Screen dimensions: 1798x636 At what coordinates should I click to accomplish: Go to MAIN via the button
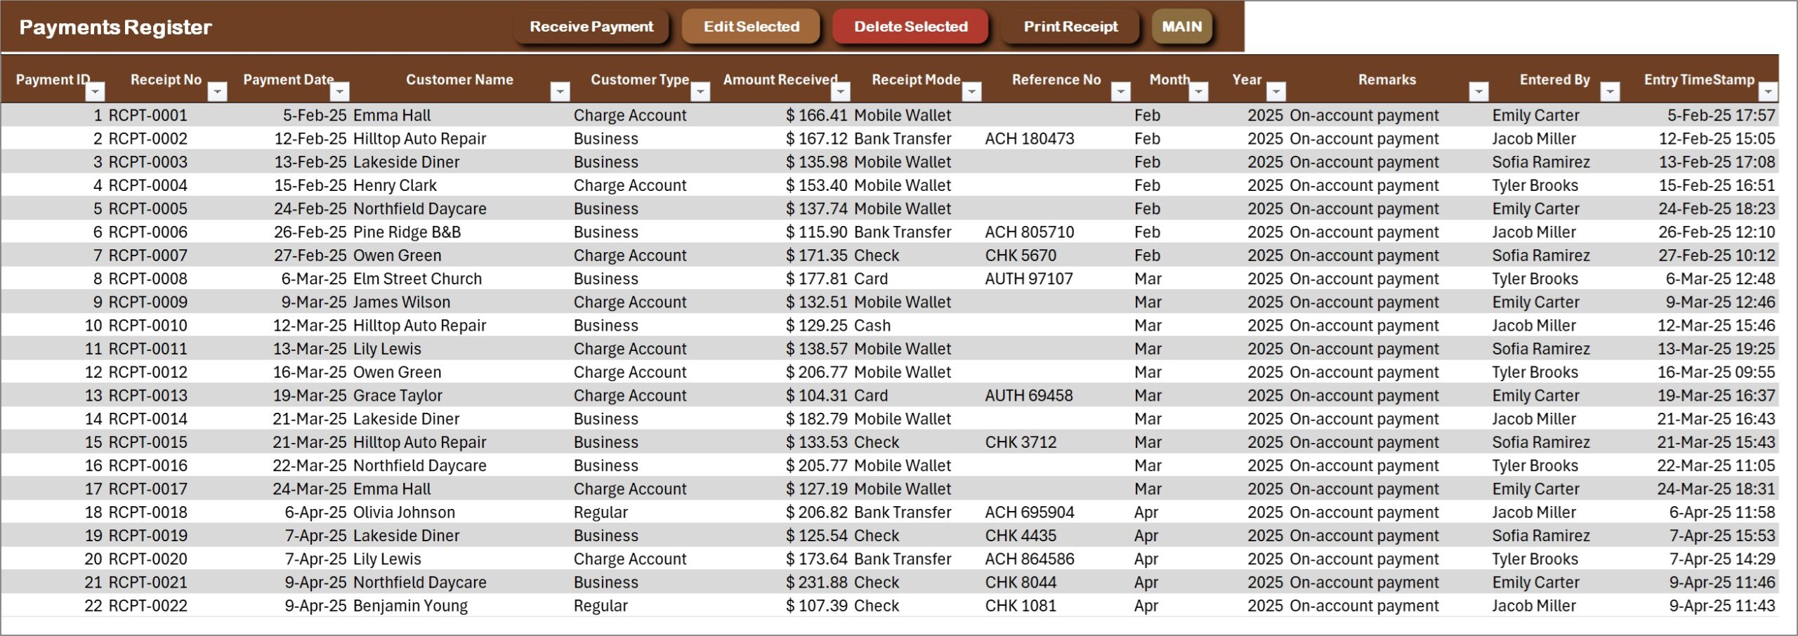click(1182, 27)
